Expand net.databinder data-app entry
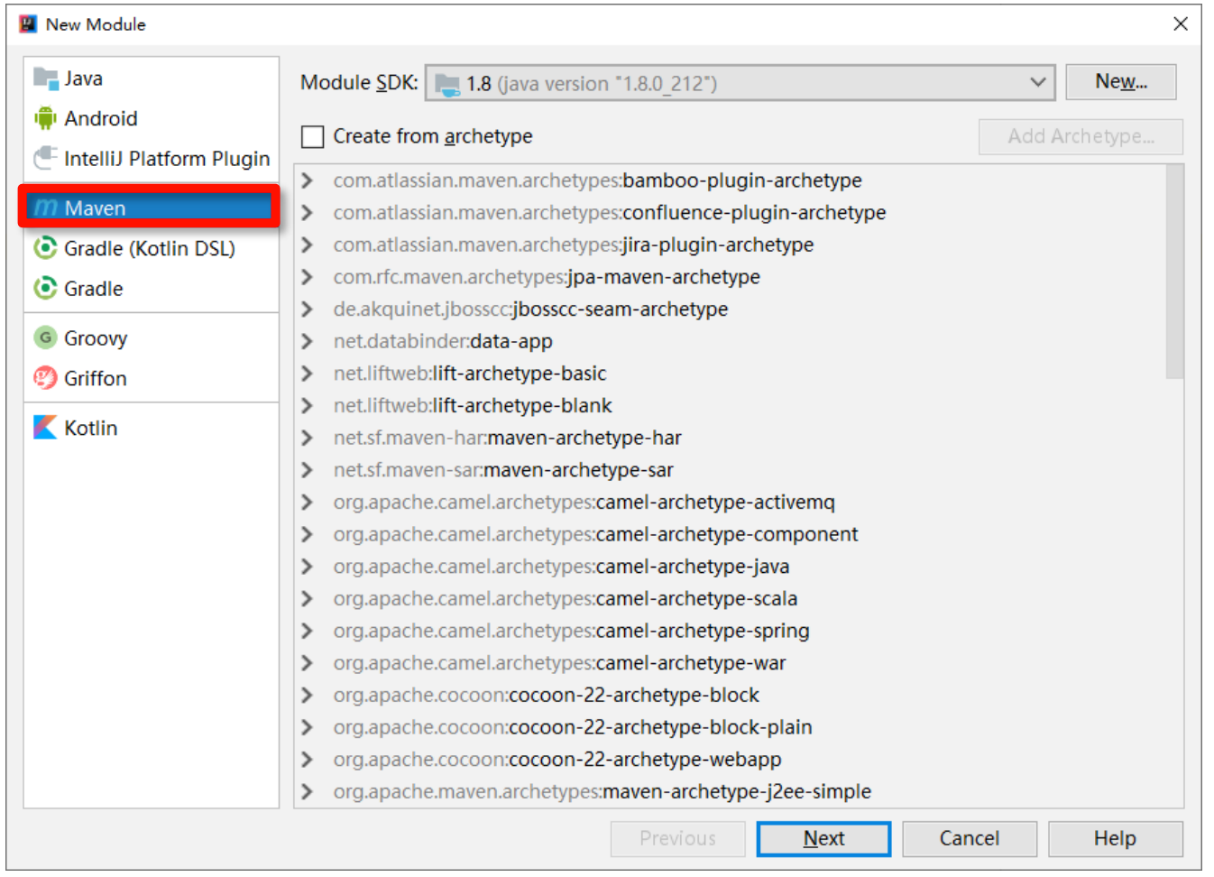This screenshot has width=1214, height=877. [x=308, y=341]
